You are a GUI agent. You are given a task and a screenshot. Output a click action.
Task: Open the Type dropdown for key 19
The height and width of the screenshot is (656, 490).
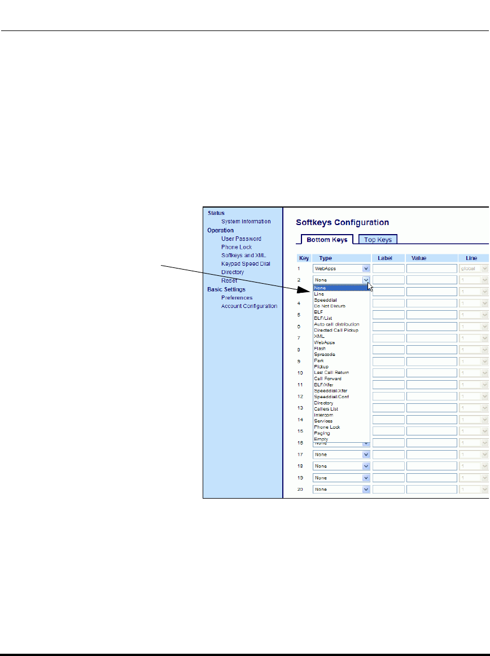point(342,478)
